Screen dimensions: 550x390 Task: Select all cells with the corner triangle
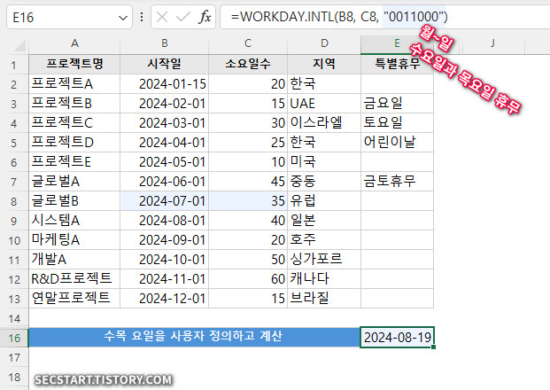pos(19,45)
